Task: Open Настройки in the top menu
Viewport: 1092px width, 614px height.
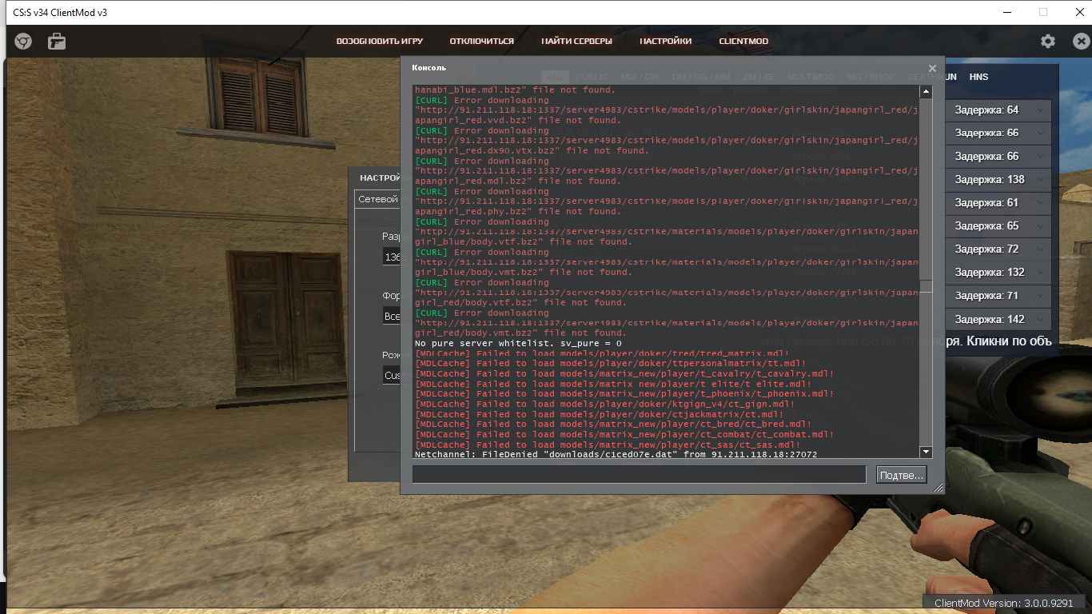Action: pyautogui.click(x=666, y=41)
